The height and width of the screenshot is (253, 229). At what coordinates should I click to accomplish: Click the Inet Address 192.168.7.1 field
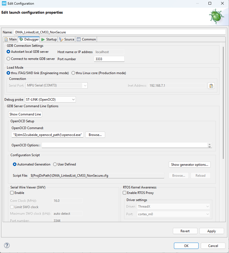point(177,86)
